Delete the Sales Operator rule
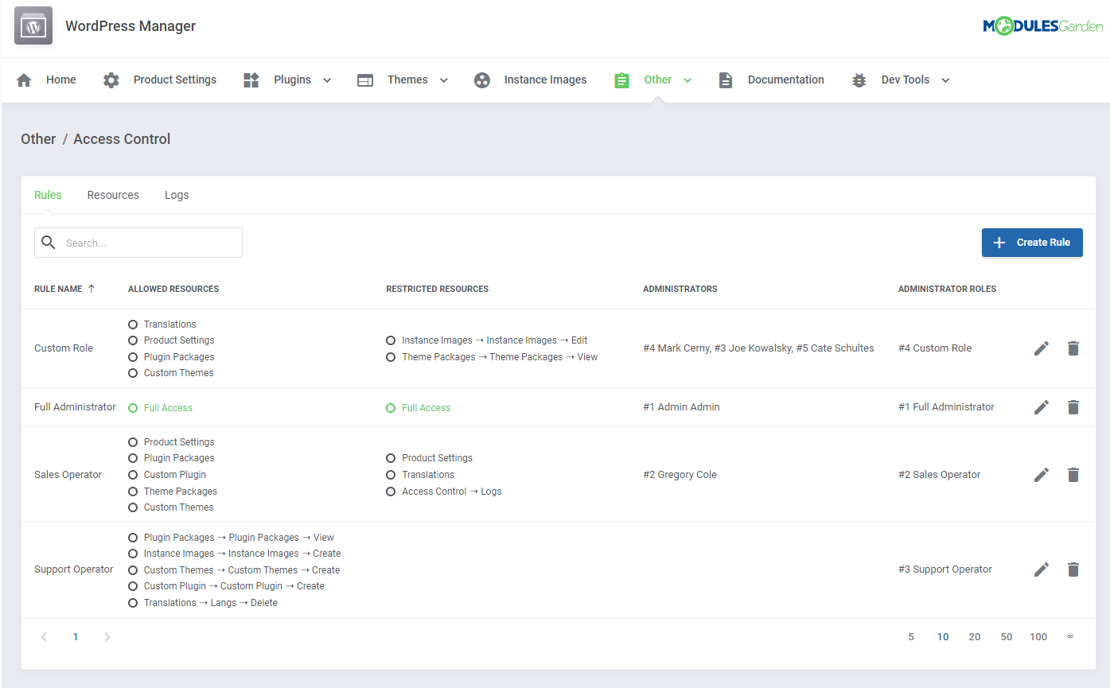1110x688 pixels. (x=1073, y=474)
